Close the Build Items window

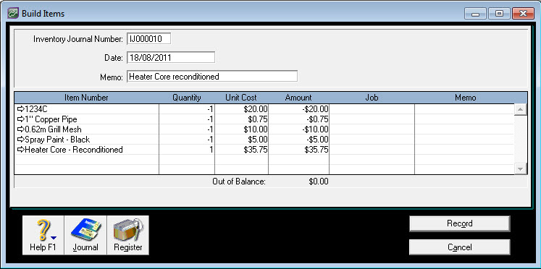523,14
